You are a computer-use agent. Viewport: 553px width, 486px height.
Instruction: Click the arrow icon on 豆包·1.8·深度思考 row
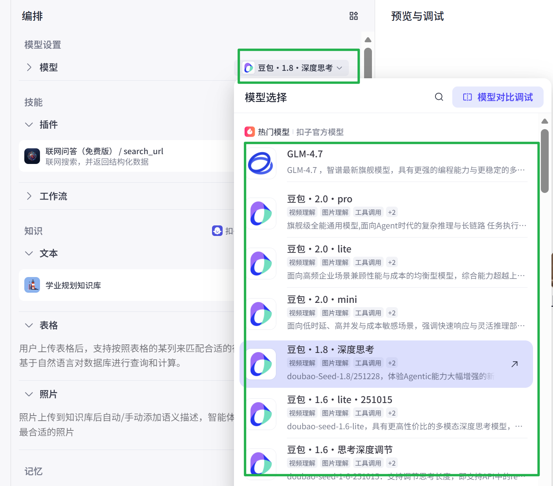point(514,364)
